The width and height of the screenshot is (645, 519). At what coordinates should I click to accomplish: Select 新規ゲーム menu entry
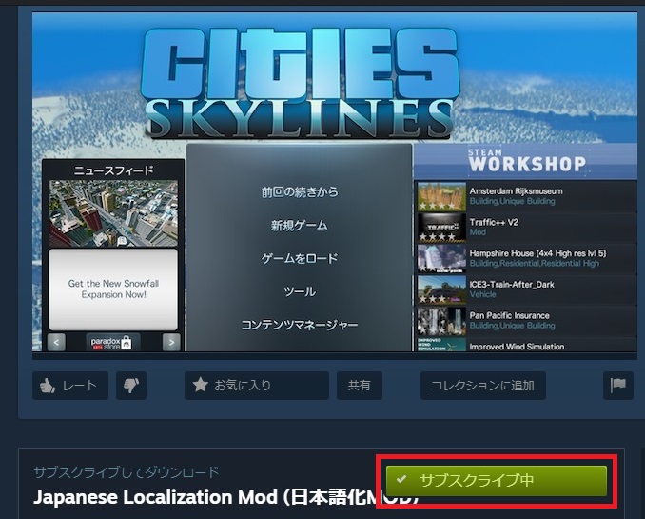[300, 226]
